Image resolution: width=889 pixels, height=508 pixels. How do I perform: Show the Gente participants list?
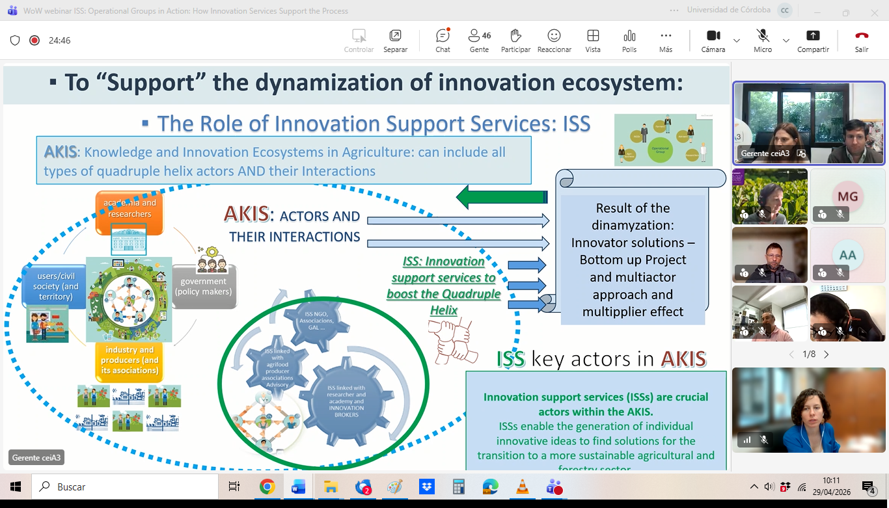pyautogui.click(x=480, y=40)
